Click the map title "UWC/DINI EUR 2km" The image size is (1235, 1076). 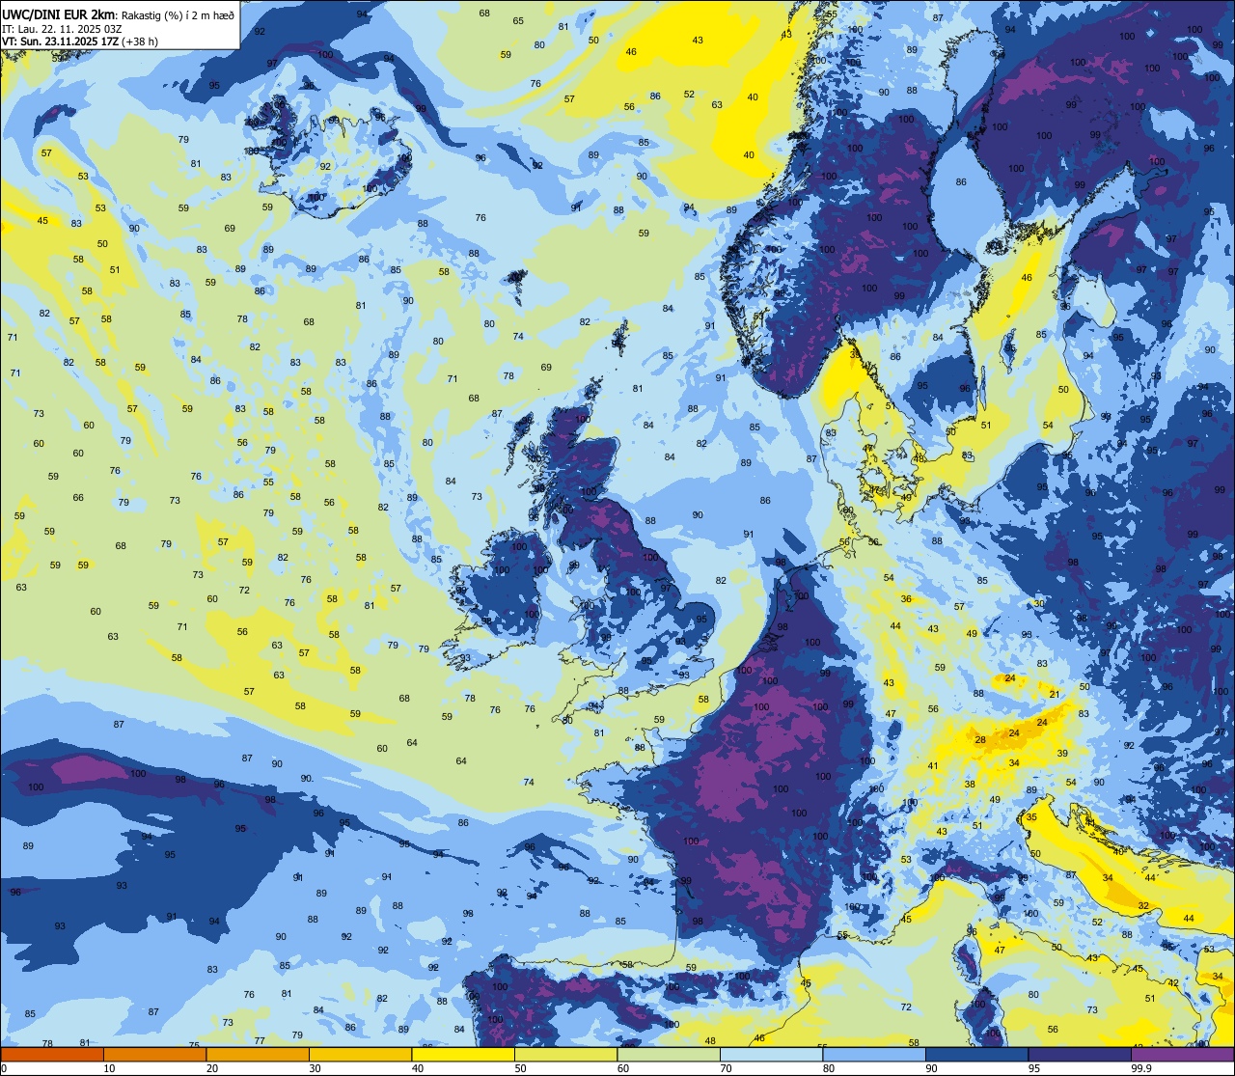click(x=58, y=15)
